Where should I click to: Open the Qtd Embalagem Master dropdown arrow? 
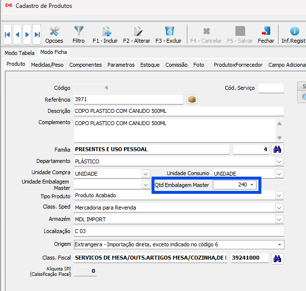coord(252,185)
